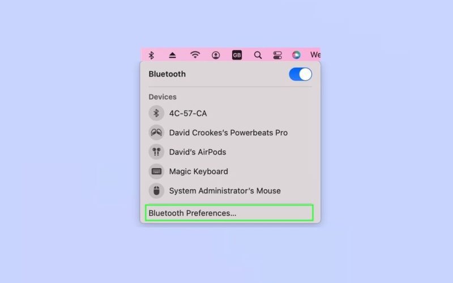The image size is (453, 283).
Task: Turn off the Bluetooth toggle switch
Action: 301,74
